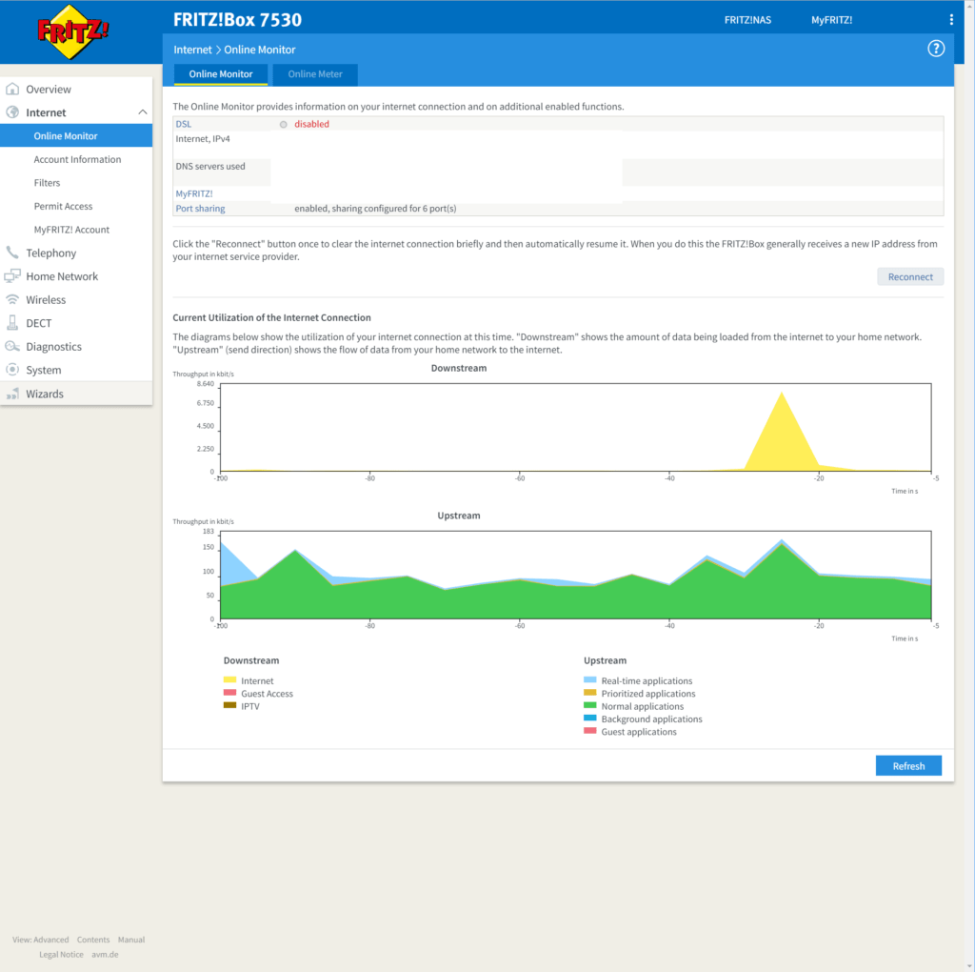The height and width of the screenshot is (972, 975).
Task: Open the Wizards section
Action: [45, 394]
